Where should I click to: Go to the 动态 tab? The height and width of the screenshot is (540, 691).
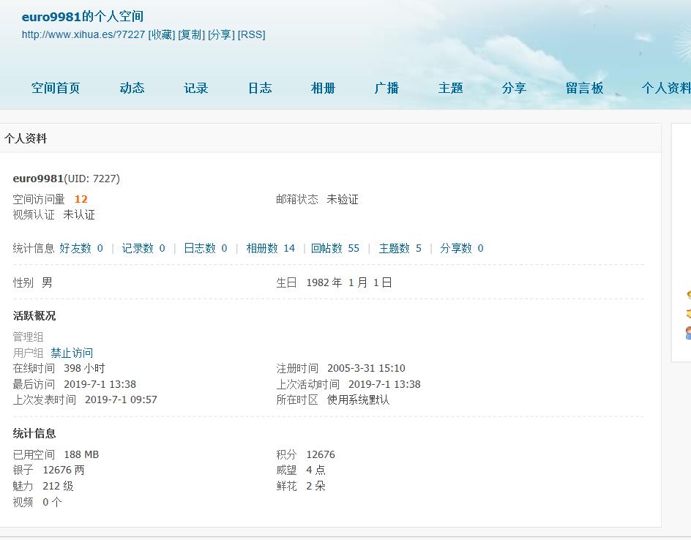(x=132, y=88)
